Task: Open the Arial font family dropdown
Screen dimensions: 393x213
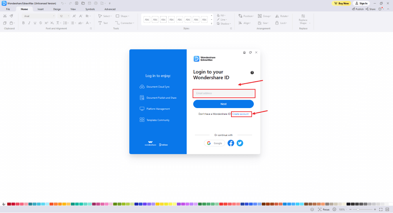Action: click(x=39, y=16)
